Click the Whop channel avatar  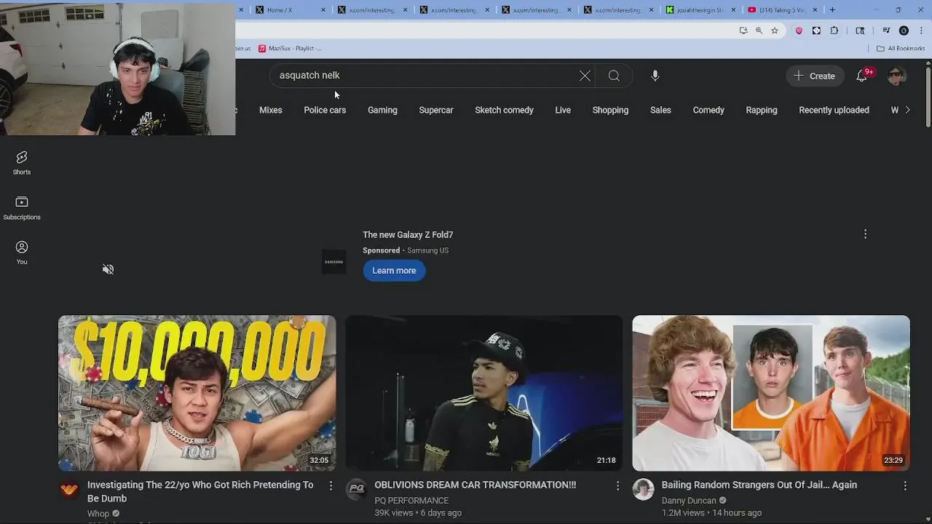tap(69, 490)
